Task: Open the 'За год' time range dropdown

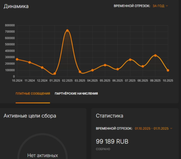Action: (x=160, y=6)
